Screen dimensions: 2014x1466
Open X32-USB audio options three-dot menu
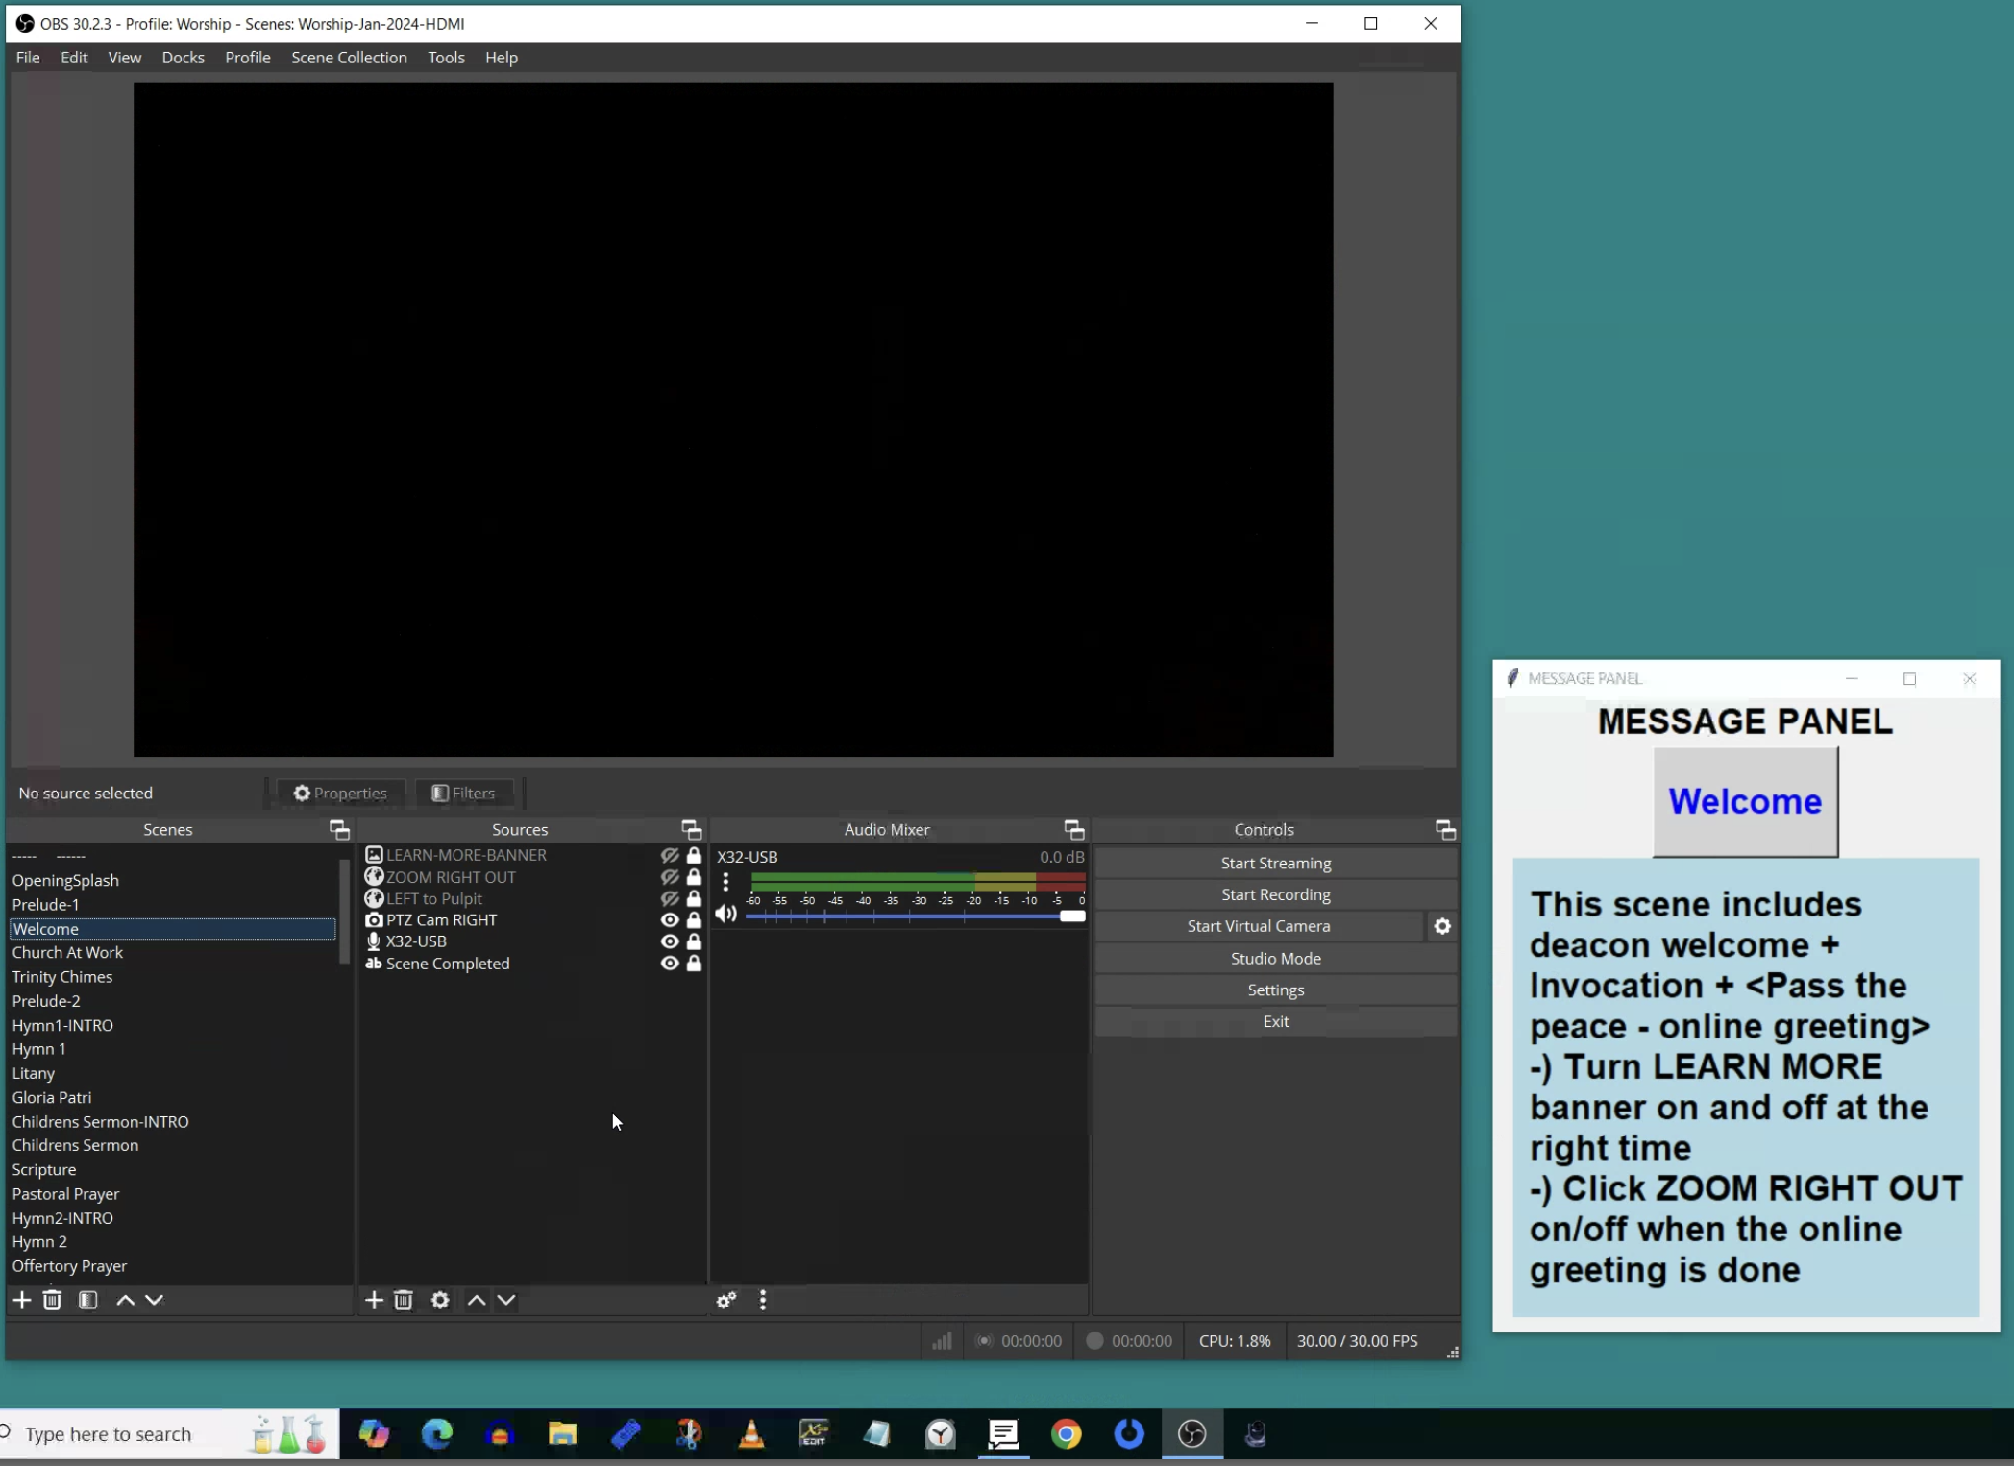click(725, 881)
